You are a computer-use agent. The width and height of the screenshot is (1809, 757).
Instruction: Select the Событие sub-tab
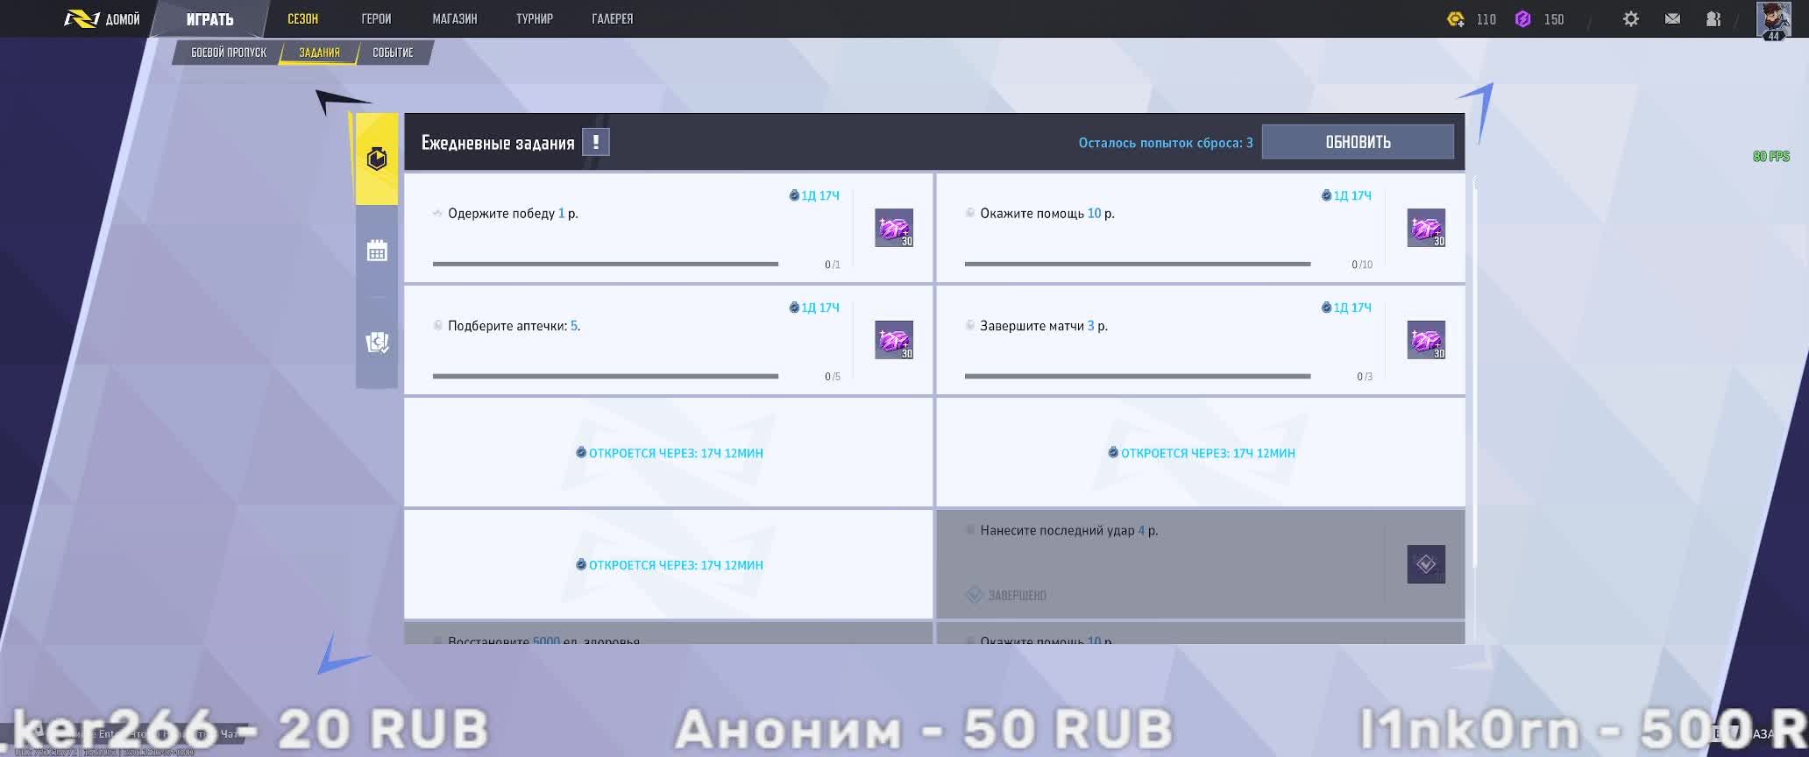(393, 53)
